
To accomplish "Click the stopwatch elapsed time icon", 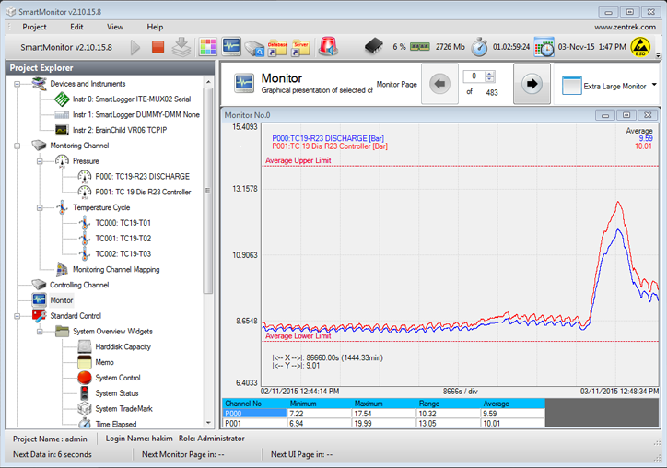I will coord(479,46).
